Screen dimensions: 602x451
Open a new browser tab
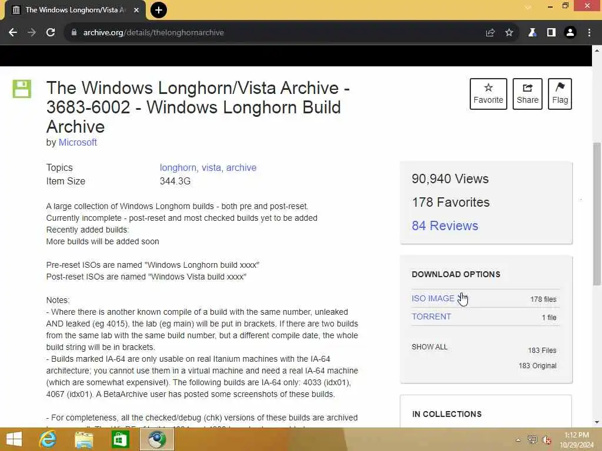(159, 10)
